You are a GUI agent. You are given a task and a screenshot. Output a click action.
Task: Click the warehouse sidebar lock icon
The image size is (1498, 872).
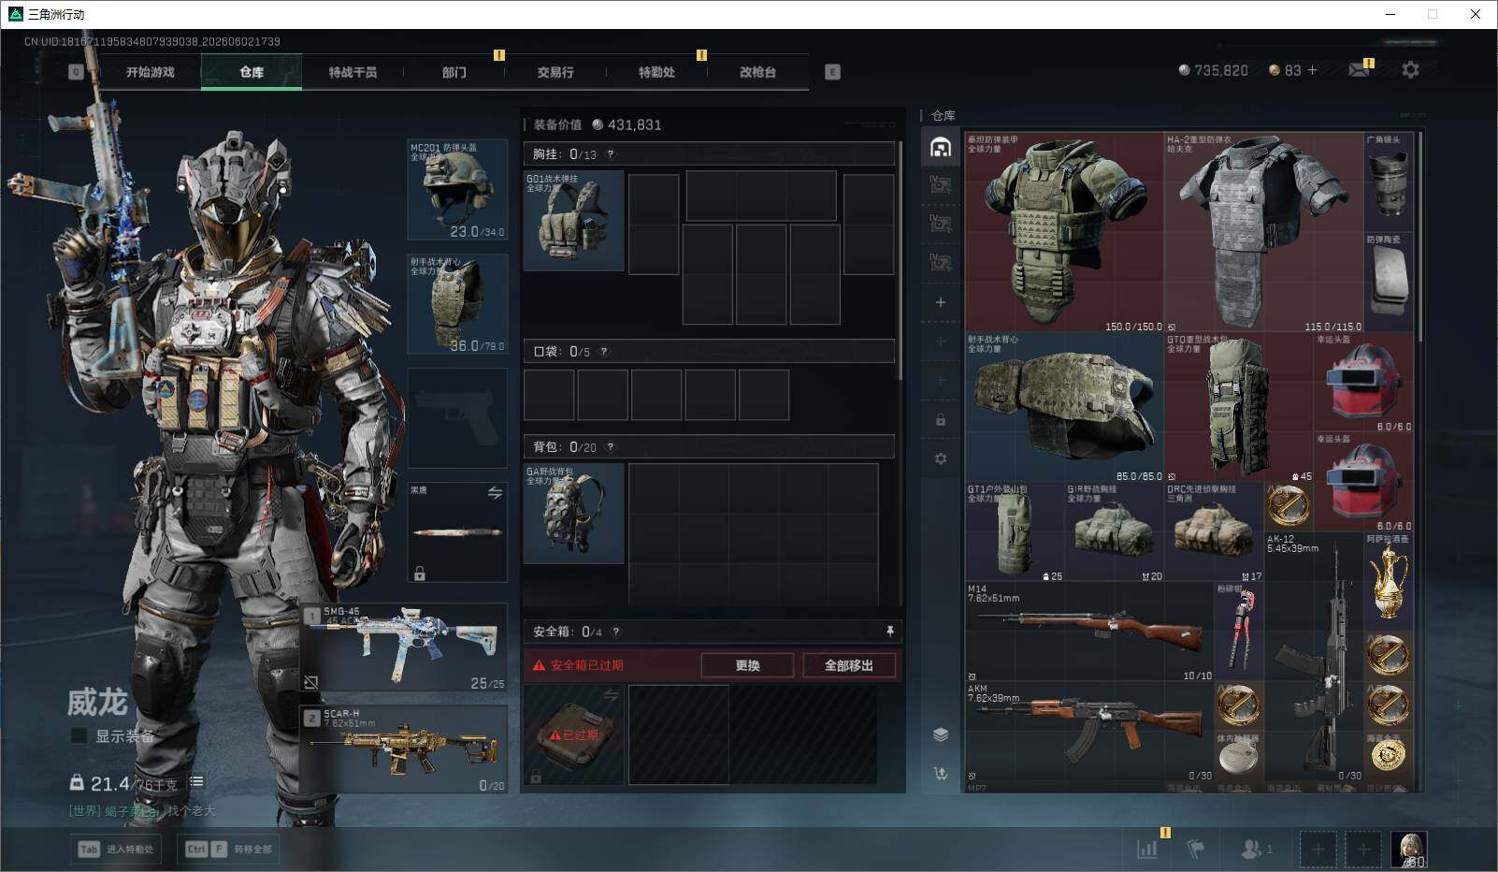941,420
